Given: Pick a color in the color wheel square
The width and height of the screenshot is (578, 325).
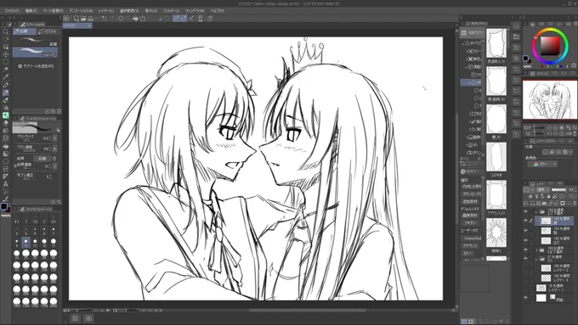Looking at the screenshot, I should (550, 46).
